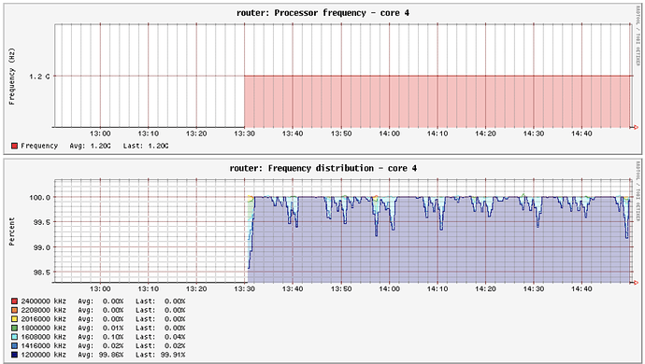Image resolution: width=645 pixels, height=364 pixels.
Task: Click the 13:50 time label on distribution graph
Action: pyautogui.click(x=341, y=288)
